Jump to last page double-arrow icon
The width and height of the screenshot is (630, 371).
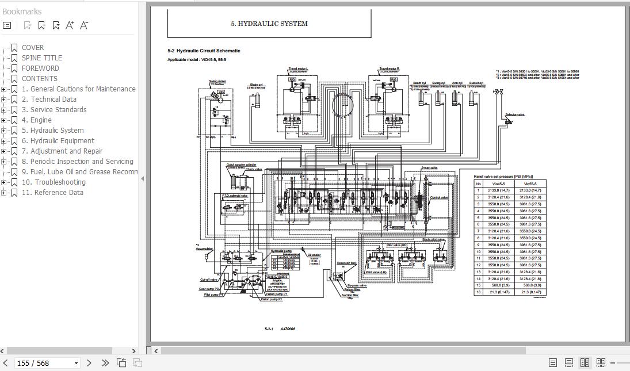[105, 363]
